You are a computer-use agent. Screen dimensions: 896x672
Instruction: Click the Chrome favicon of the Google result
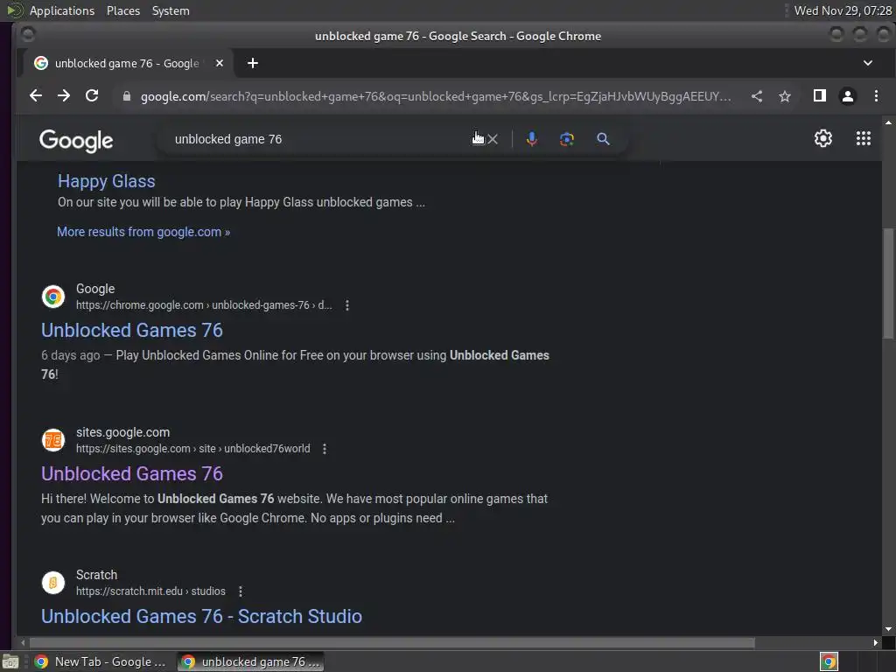tap(53, 297)
